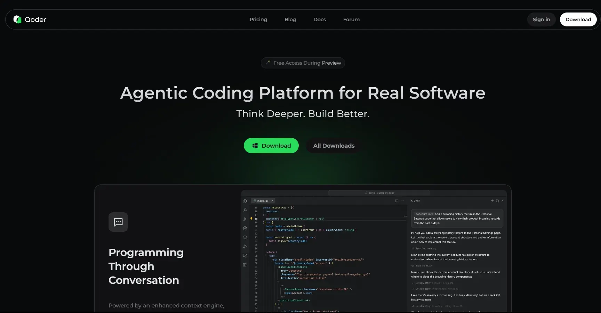Click the Run and Debug icon
The image size is (601, 313).
245,247
